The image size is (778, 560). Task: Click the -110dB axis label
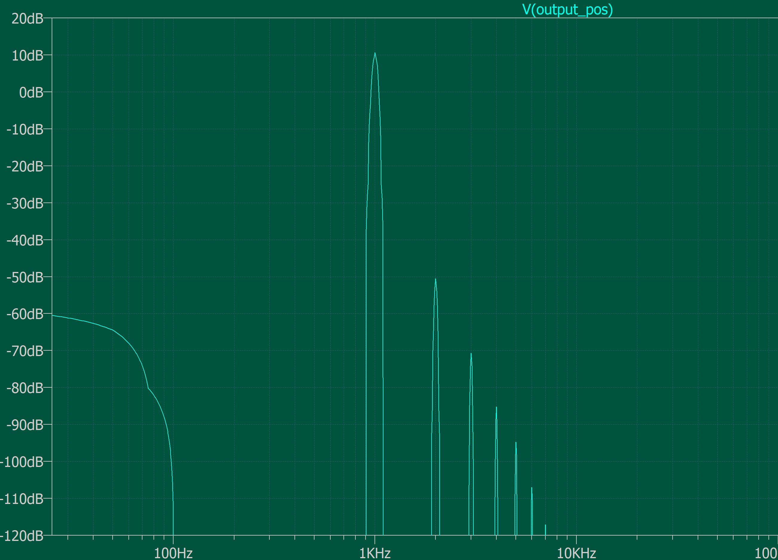tap(22, 499)
